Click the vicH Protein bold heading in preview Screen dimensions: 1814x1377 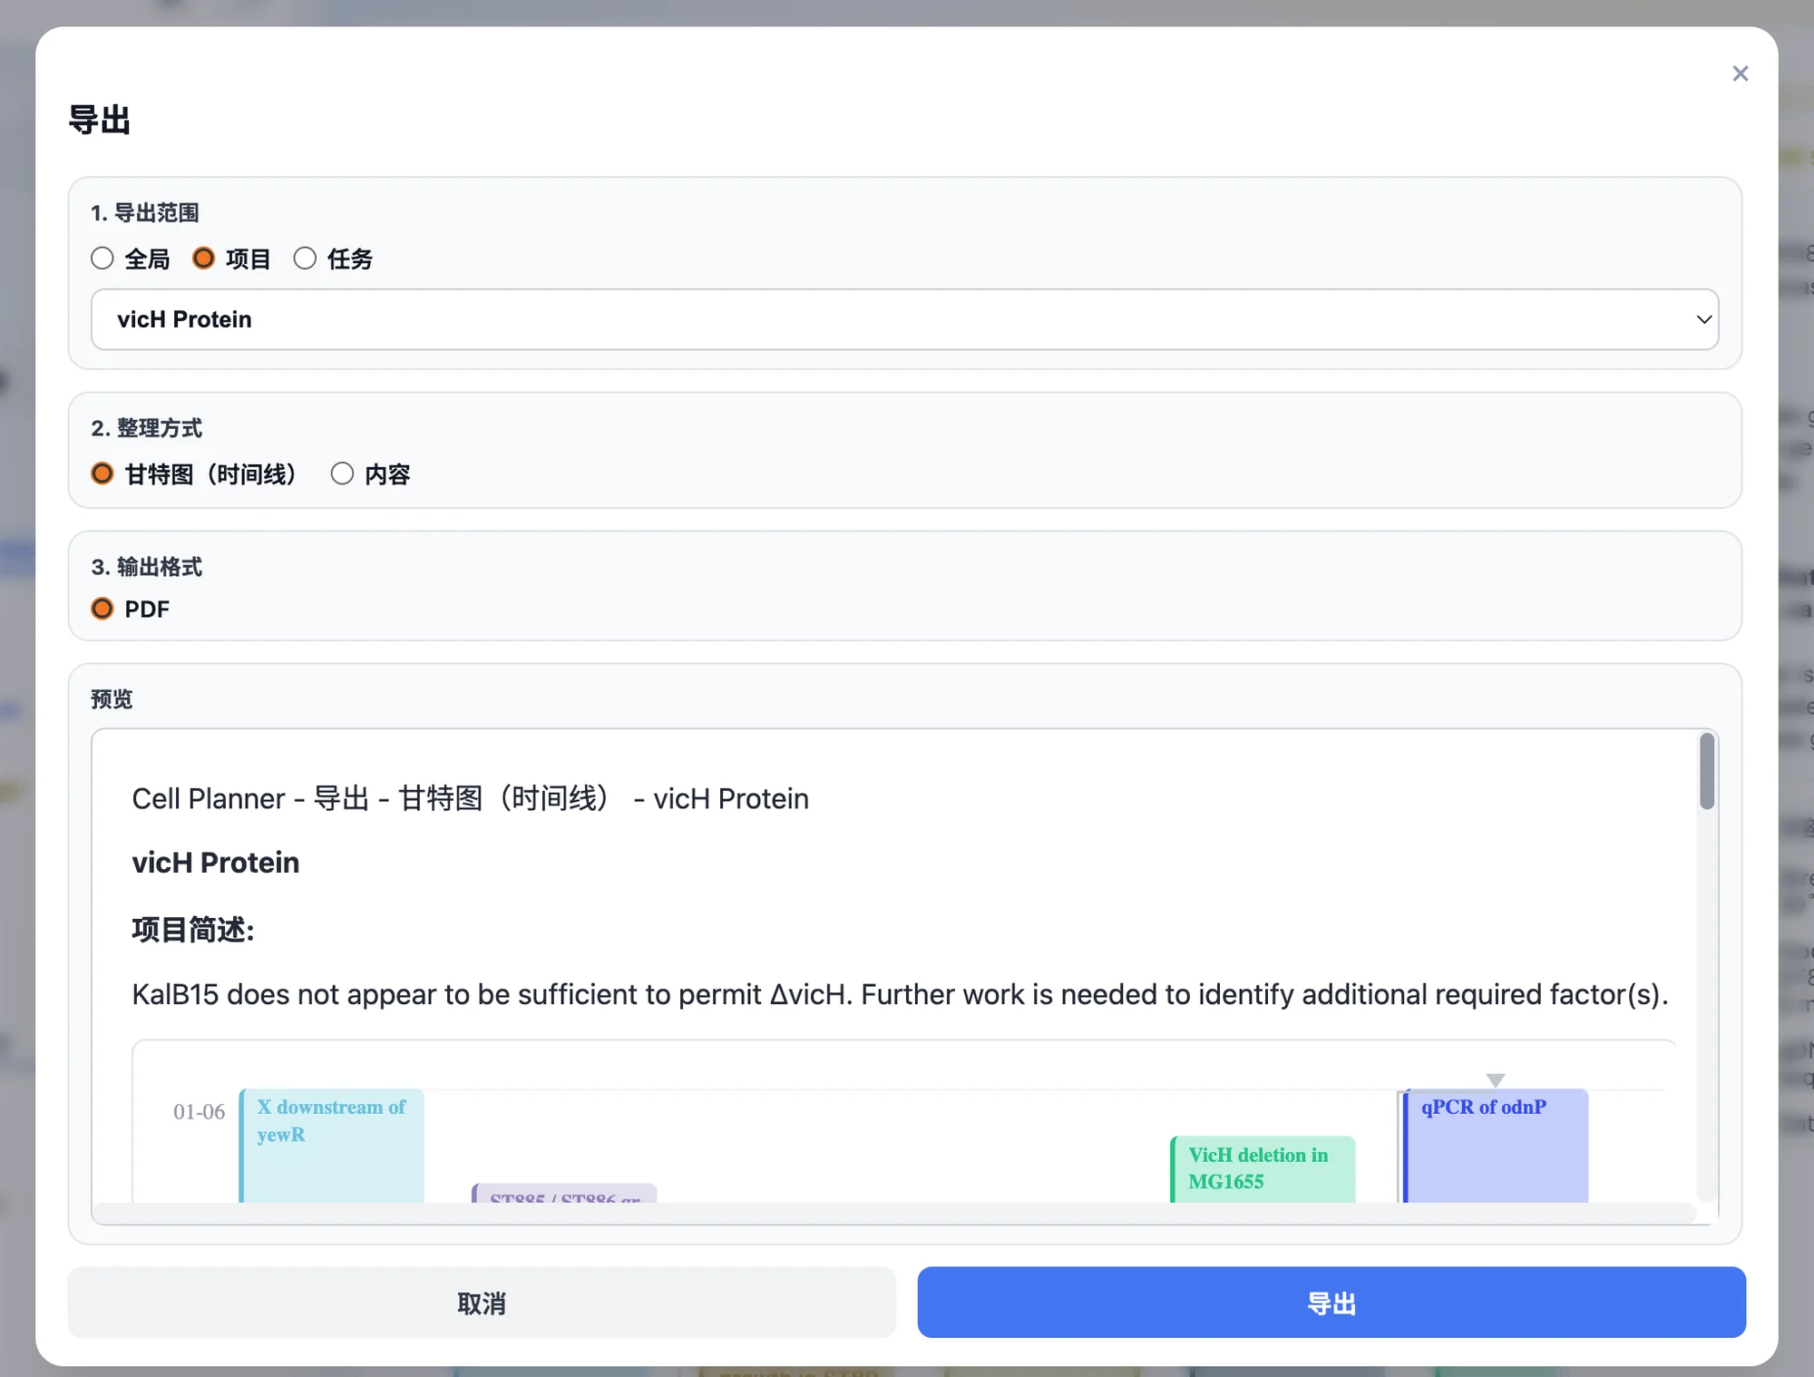point(216,863)
